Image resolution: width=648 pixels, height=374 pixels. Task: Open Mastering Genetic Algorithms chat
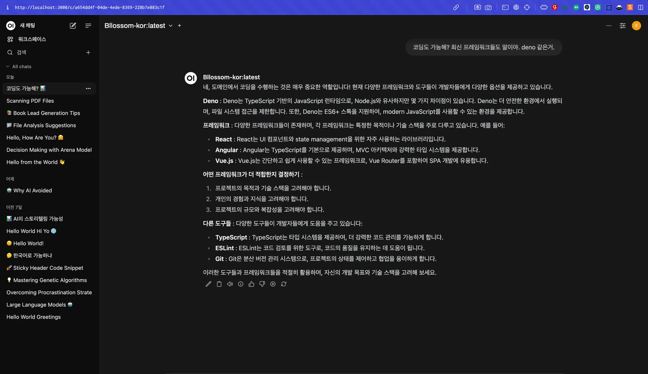coord(50,280)
